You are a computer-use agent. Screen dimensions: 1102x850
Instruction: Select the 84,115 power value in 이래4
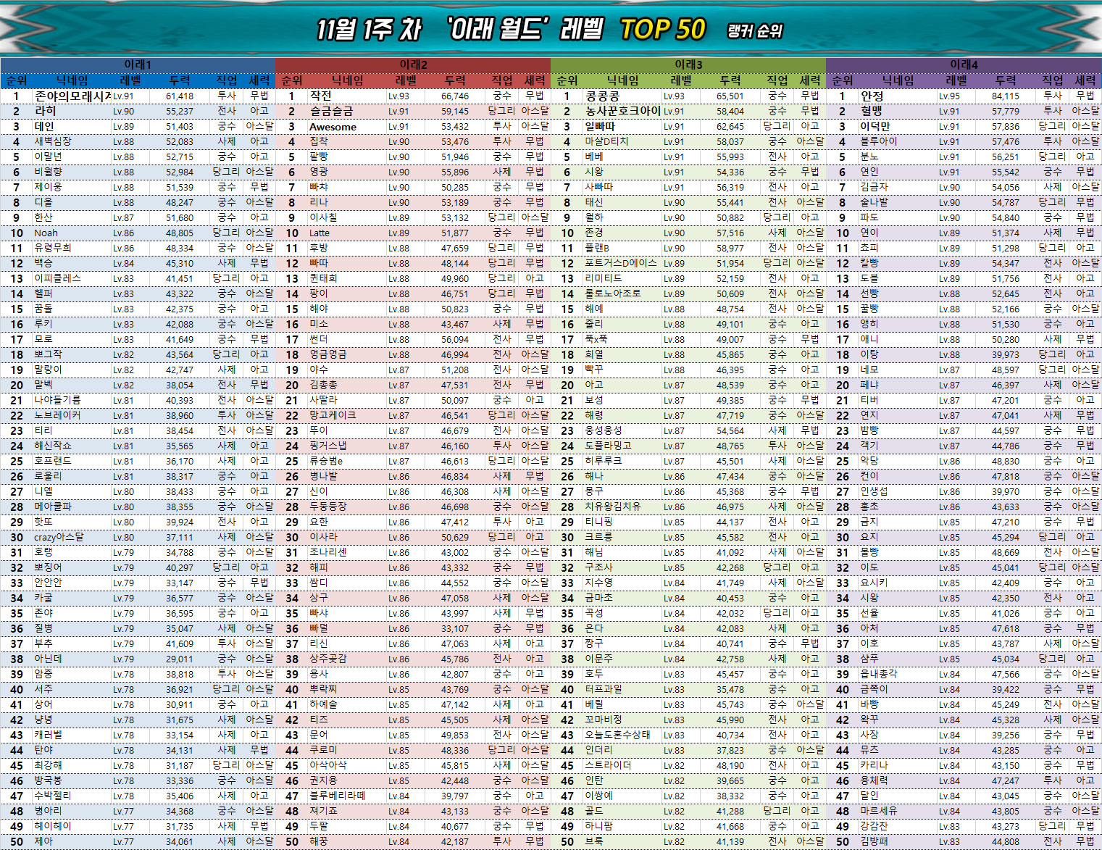pyautogui.click(x=1005, y=96)
